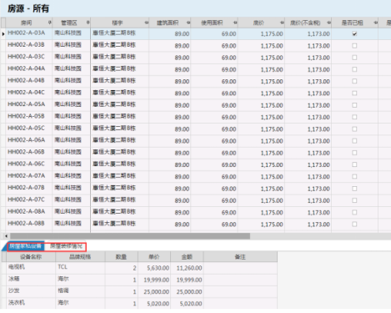Click the row indicator arrow beside HH002-A-03A
The height and width of the screenshot is (313, 391).
tap(3, 33)
